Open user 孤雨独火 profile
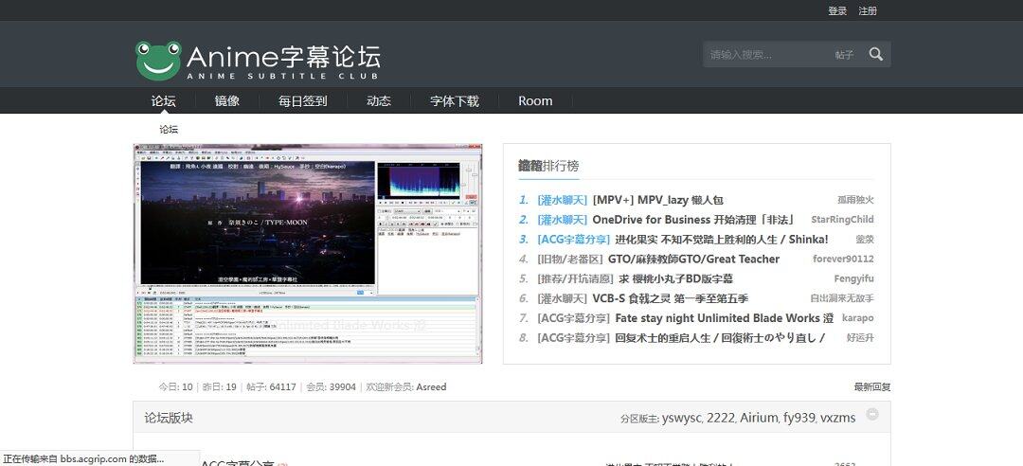Viewport: 1023px width, 466px height. pyautogui.click(x=855, y=201)
